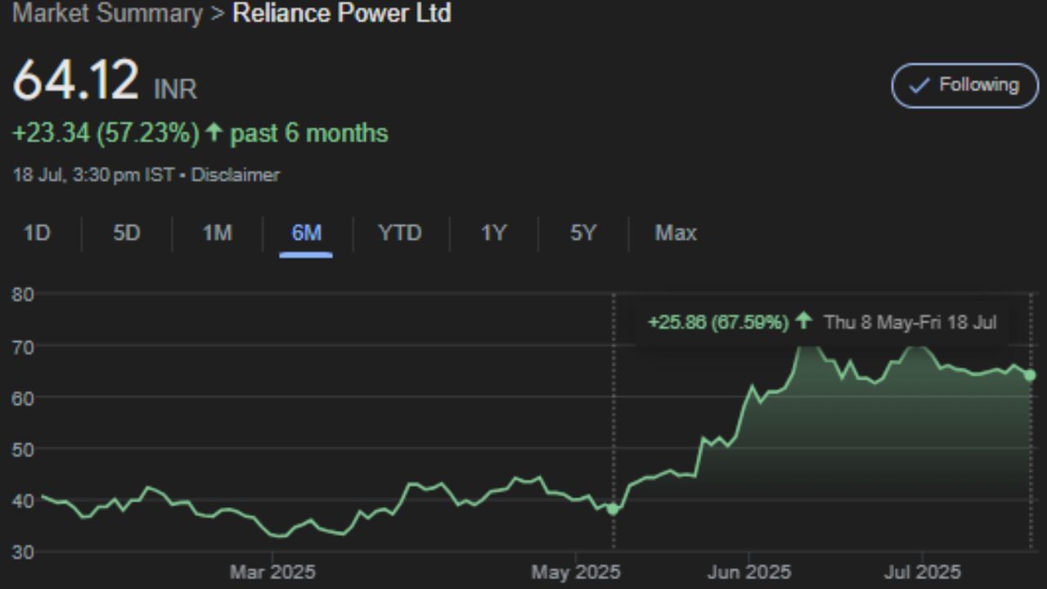Click the Thu 8 May-Fri 18 Jul date range

(910, 322)
